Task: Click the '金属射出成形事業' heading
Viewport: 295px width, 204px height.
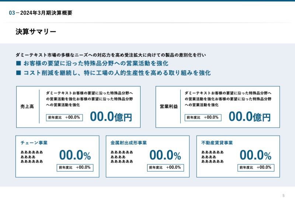Action: pos(128,143)
